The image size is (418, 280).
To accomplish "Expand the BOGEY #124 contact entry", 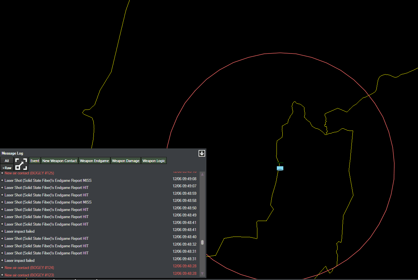I will click(x=2, y=268).
